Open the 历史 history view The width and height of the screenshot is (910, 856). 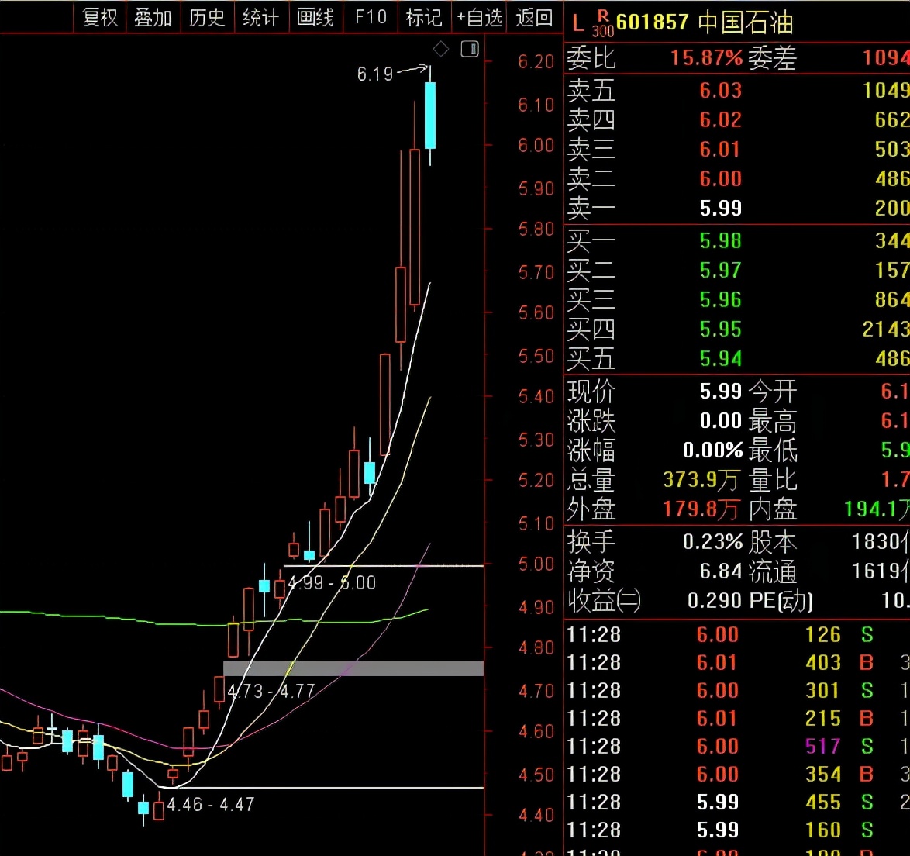click(207, 17)
